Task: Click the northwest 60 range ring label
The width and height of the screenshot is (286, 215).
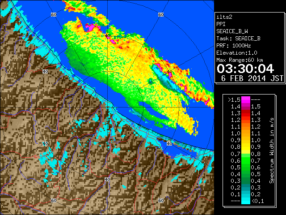Action: click(54, 15)
